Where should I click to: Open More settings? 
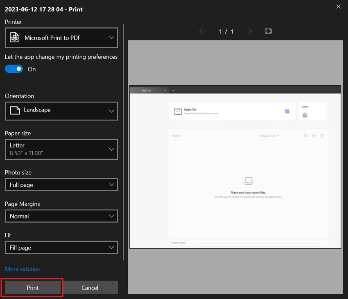(x=22, y=269)
